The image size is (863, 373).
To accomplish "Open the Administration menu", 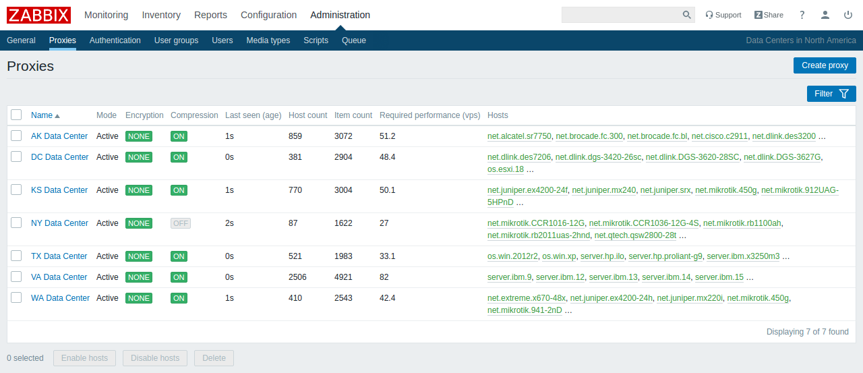I will pyautogui.click(x=340, y=15).
